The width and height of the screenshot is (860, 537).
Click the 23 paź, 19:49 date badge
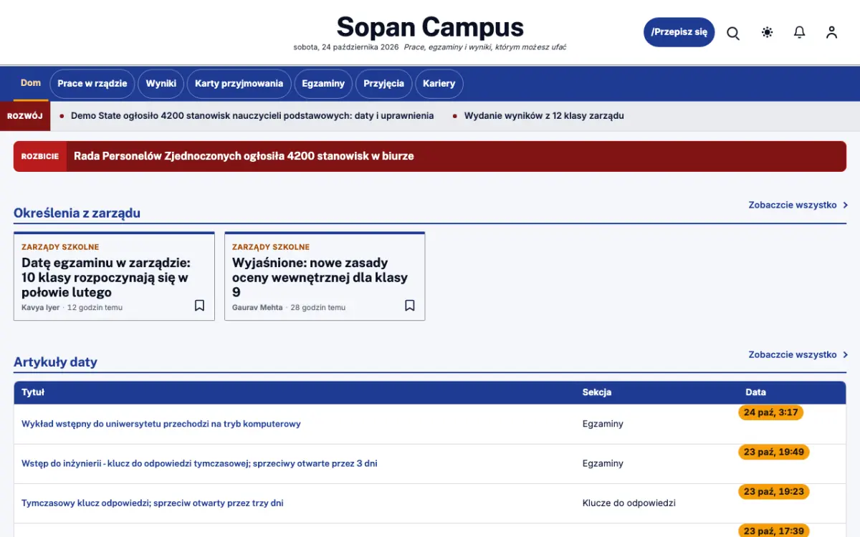click(774, 452)
